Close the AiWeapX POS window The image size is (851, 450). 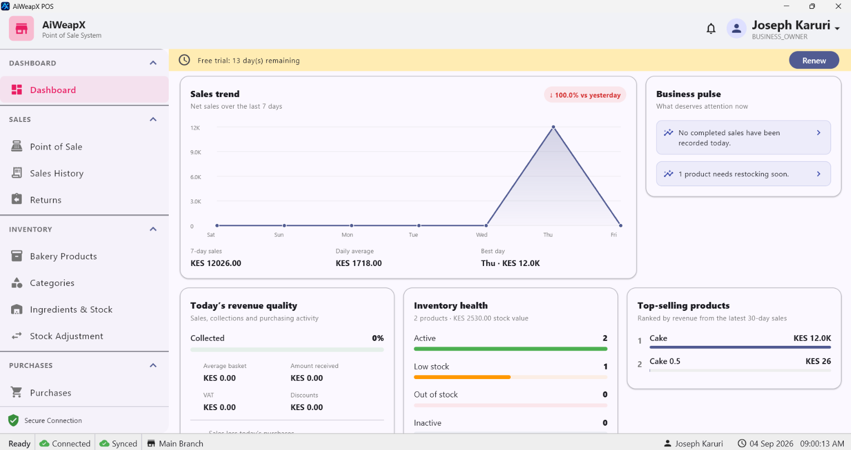click(x=838, y=6)
